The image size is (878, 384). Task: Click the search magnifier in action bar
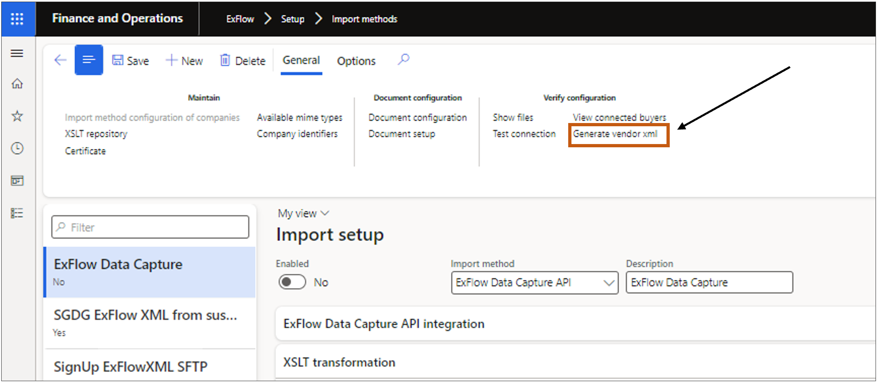tap(403, 60)
